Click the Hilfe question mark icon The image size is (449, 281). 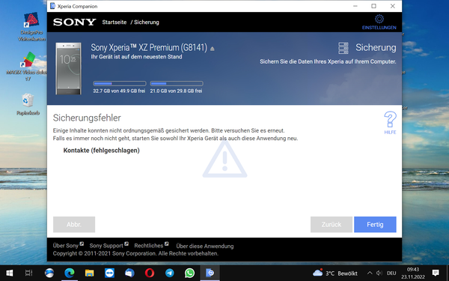point(390,120)
